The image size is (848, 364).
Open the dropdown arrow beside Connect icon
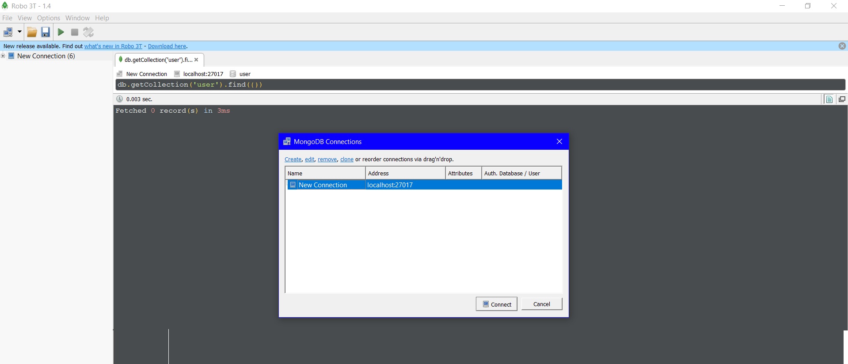tap(19, 32)
